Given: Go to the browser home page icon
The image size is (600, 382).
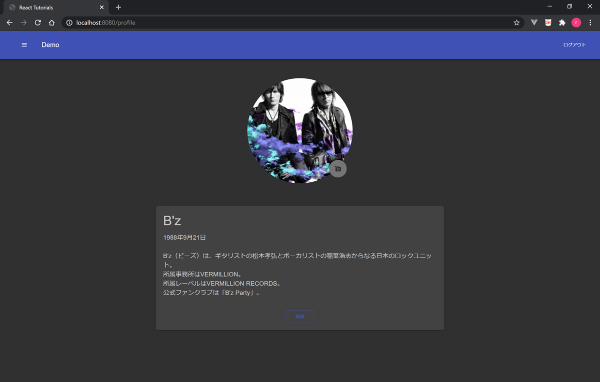Looking at the screenshot, I should 51,22.
